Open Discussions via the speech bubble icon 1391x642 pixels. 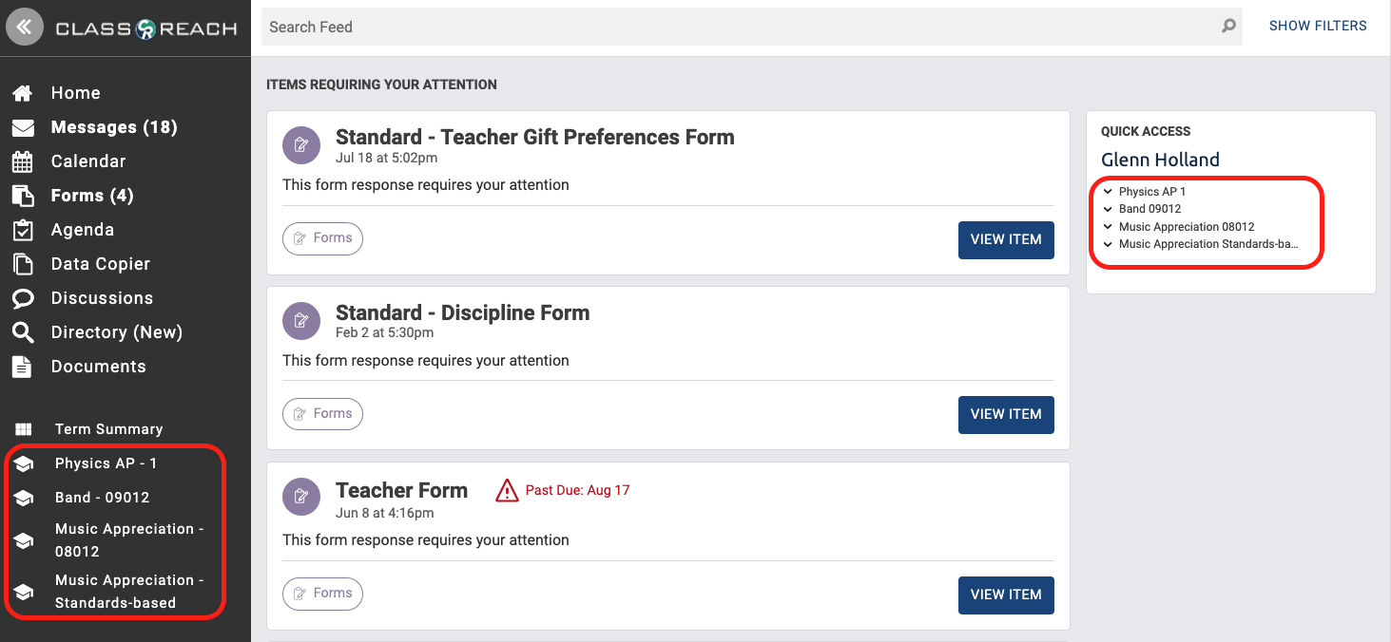[x=23, y=297]
